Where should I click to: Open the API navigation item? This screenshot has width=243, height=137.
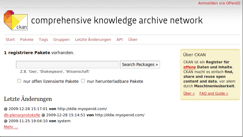(x=119, y=40)
